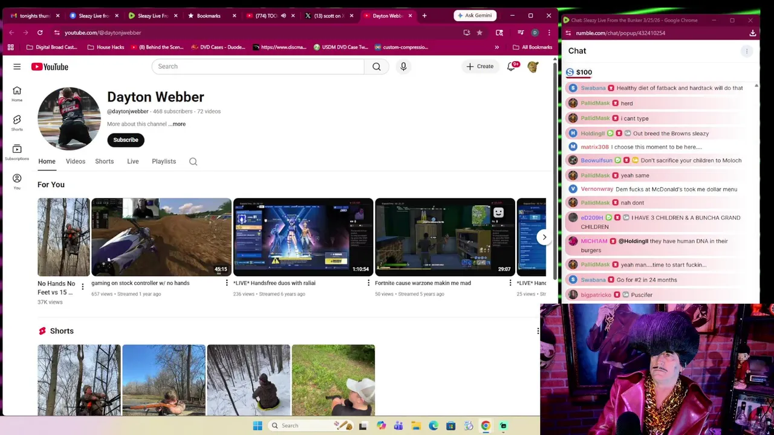Open Dayton Webber channel profile picture
774x435 pixels.
coord(69,118)
